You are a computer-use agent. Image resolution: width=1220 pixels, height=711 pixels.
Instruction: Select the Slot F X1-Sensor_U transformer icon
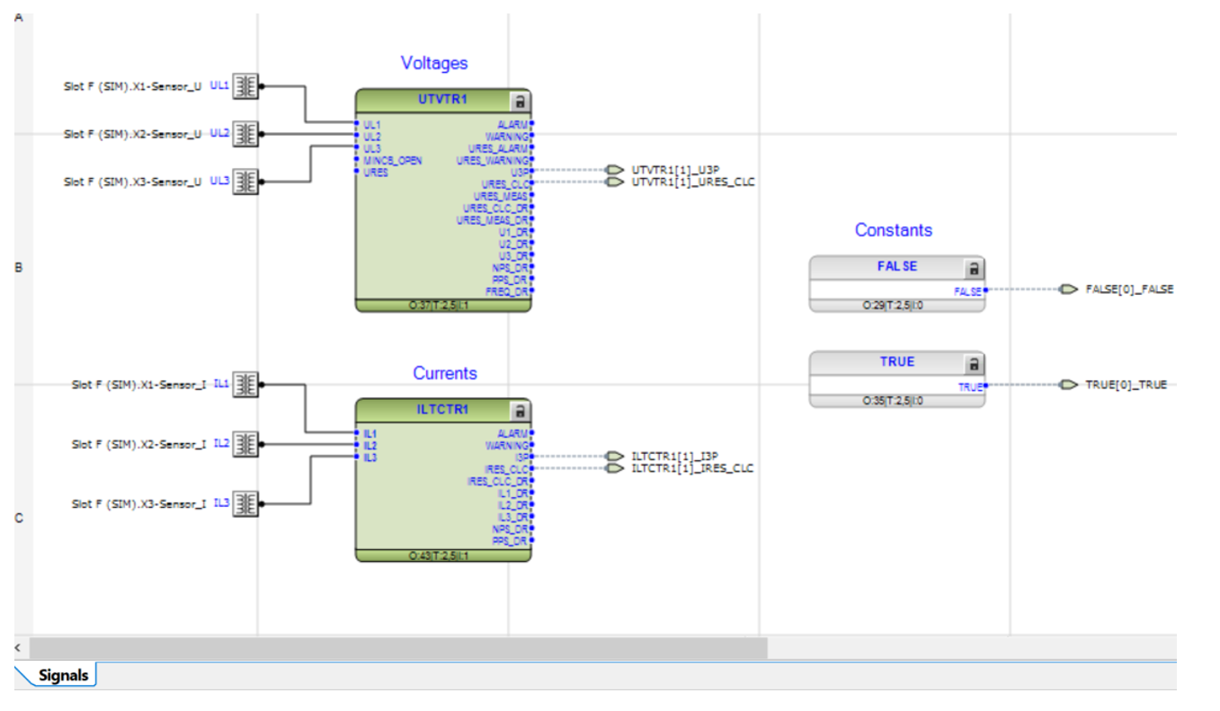[244, 85]
